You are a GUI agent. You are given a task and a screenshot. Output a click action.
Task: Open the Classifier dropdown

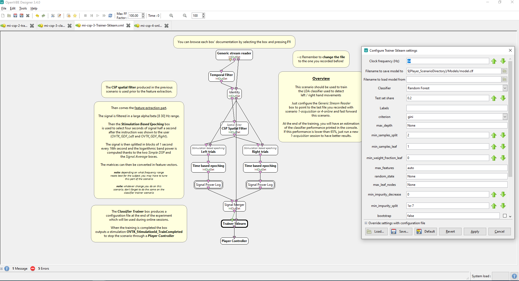pyautogui.click(x=505, y=88)
